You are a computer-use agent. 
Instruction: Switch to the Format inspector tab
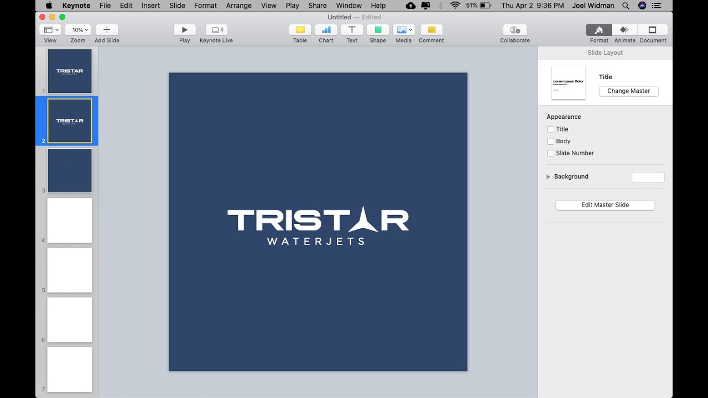click(599, 30)
